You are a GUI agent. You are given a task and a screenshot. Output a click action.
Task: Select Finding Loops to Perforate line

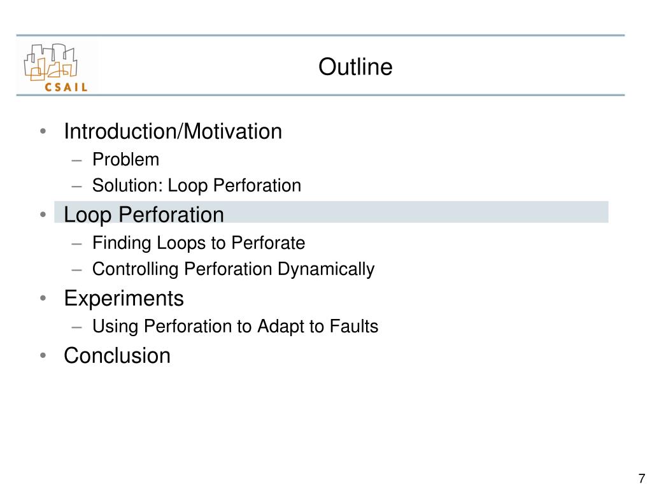(199, 243)
